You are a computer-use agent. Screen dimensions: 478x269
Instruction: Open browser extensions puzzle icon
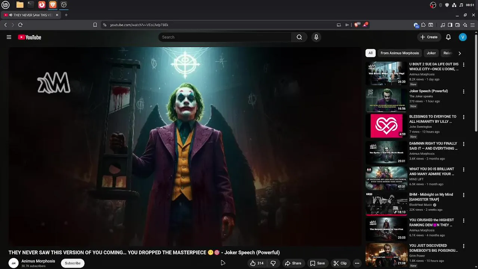(423, 25)
